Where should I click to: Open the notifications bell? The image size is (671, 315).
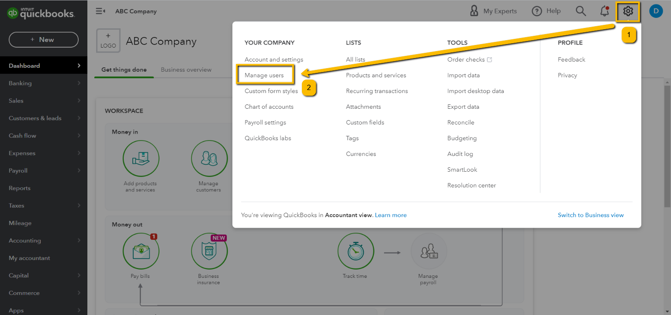tap(605, 11)
